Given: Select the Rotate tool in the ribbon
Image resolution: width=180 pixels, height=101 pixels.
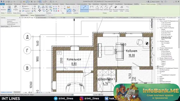Looking at the screenshot, I should (x=47, y=11).
